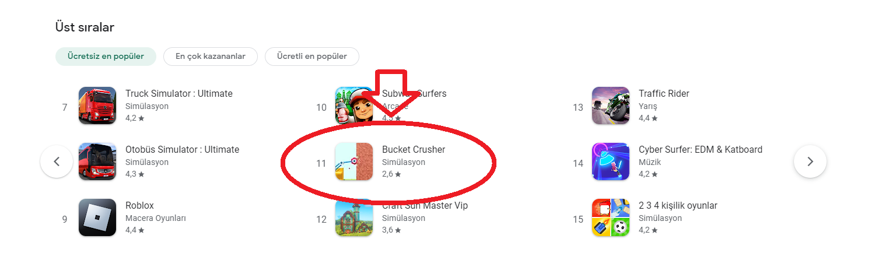
Task: Select the Cyber Surfer app icon
Action: click(x=611, y=161)
